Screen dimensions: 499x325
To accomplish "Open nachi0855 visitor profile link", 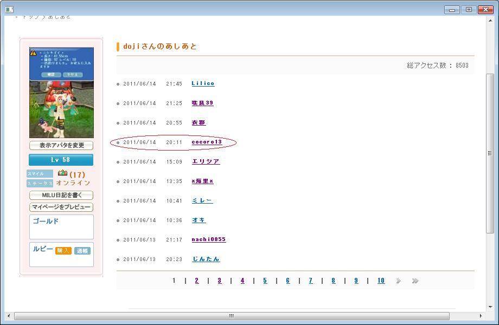I will coord(208,239).
